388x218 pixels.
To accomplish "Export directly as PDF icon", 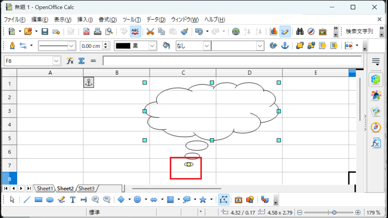I will point(86,31).
